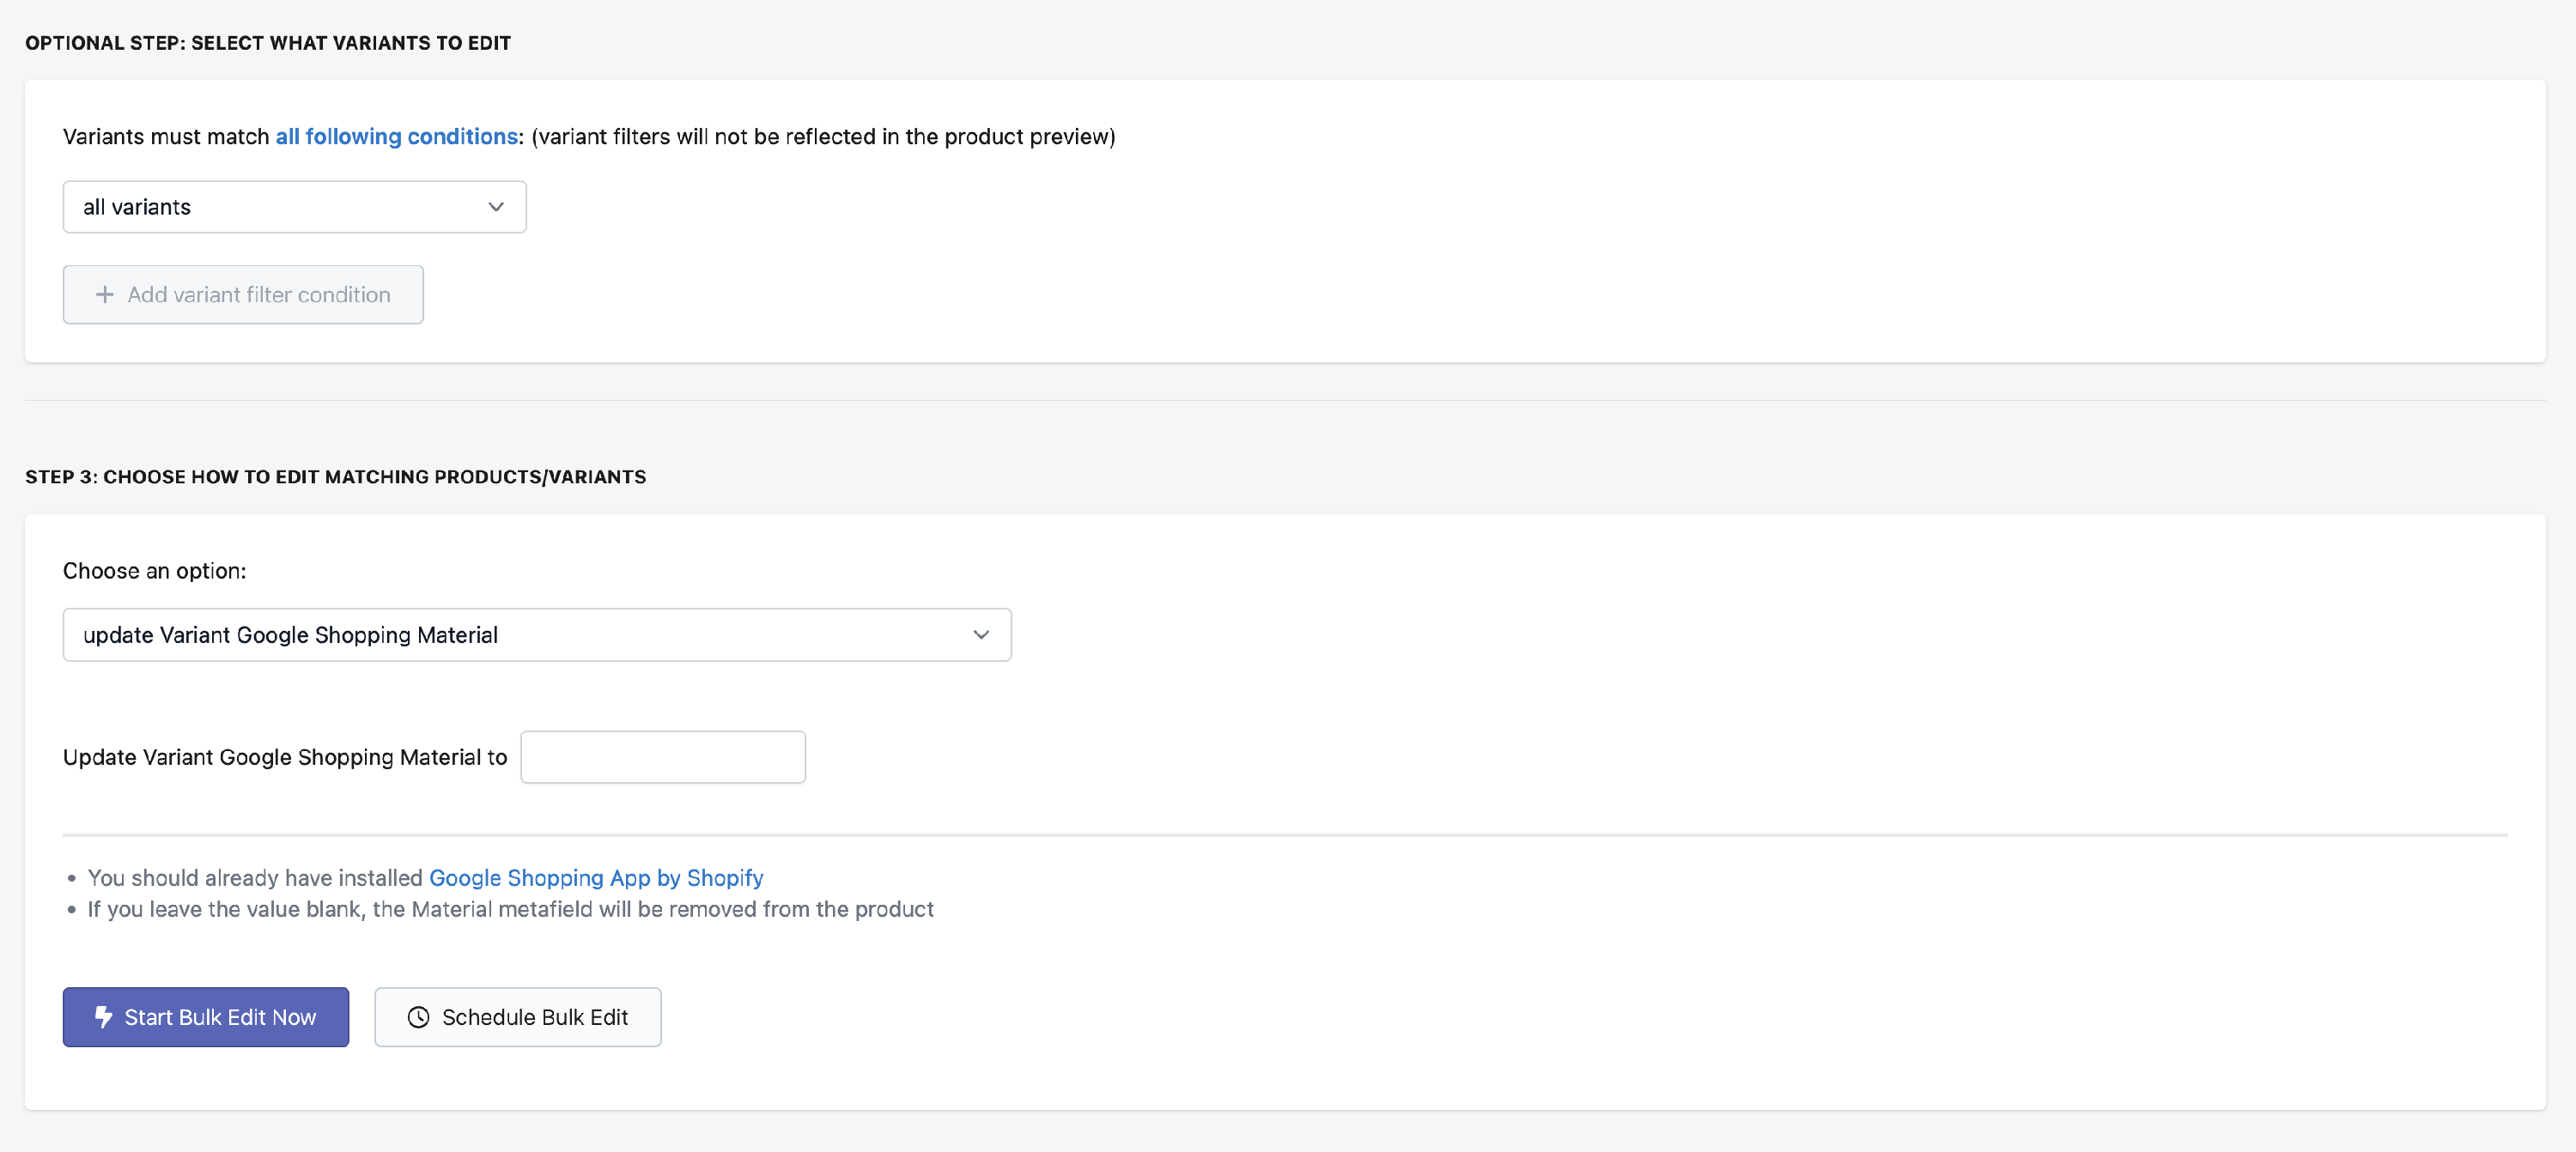This screenshot has height=1152, width=2576.
Task: Click Step 3 section heading text
Action: pyautogui.click(x=336, y=477)
